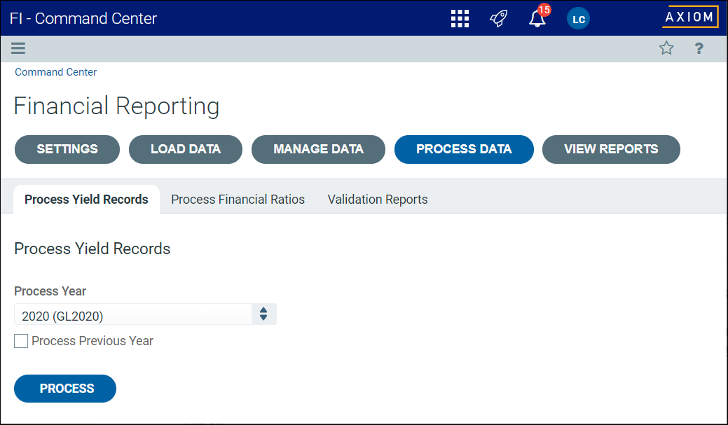Select the Process Data section
The height and width of the screenshot is (425, 728).
pos(465,149)
